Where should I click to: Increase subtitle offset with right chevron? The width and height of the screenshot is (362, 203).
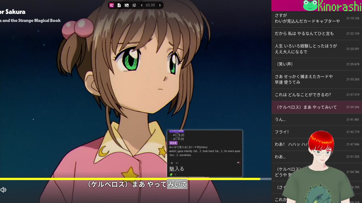pyautogui.click(x=160, y=5)
